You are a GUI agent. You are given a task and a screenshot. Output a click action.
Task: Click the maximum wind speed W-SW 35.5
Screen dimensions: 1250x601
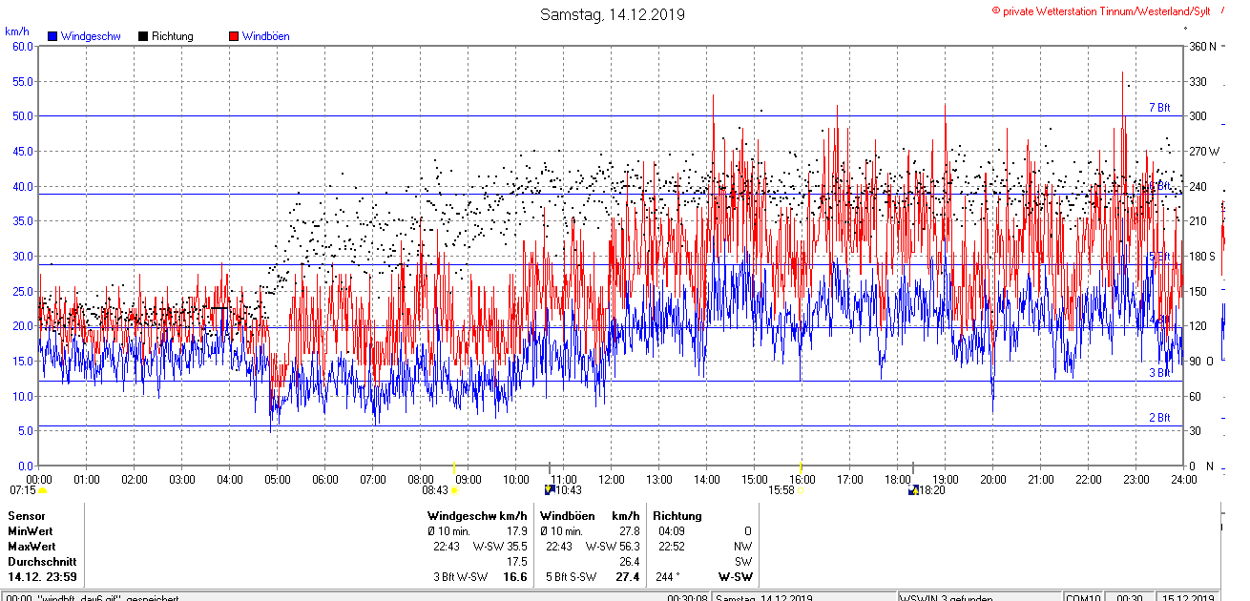click(500, 547)
